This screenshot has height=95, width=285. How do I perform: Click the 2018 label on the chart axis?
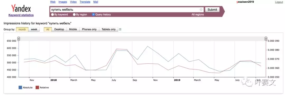point(54,80)
